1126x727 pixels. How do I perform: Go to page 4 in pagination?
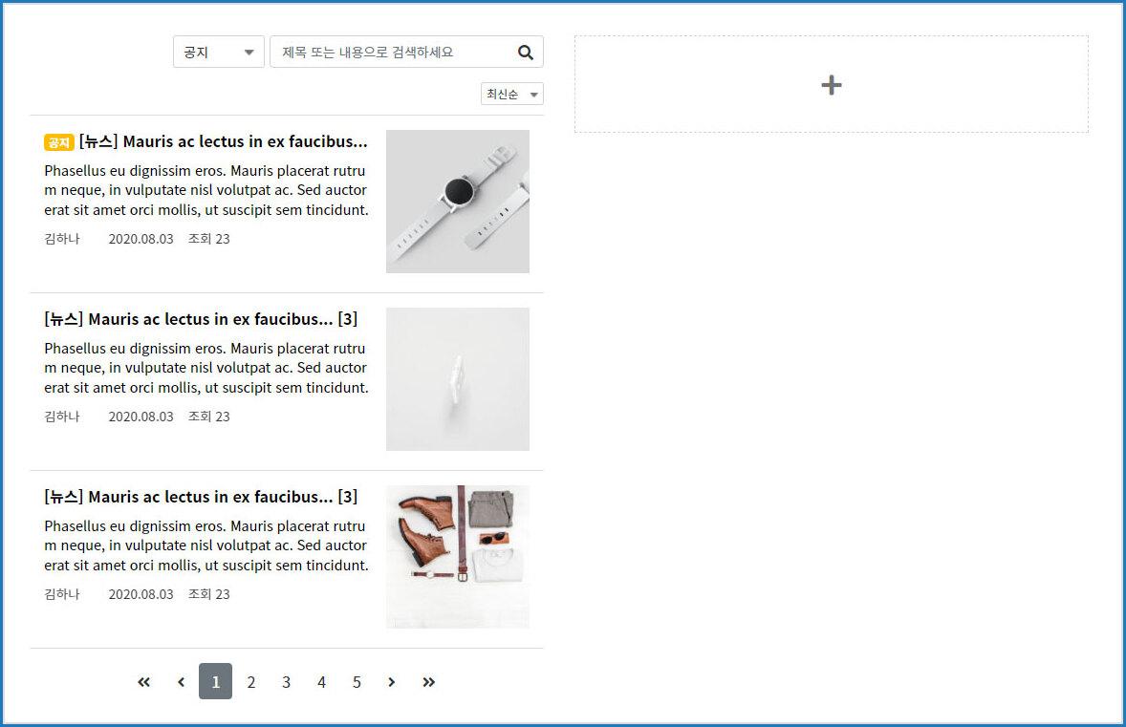pyautogui.click(x=321, y=682)
